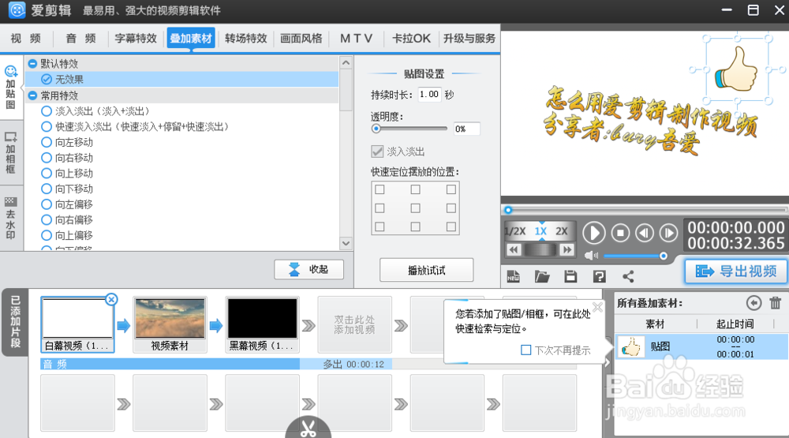Click the 导出视频 export button
The height and width of the screenshot is (438, 789).
[x=736, y=271]
